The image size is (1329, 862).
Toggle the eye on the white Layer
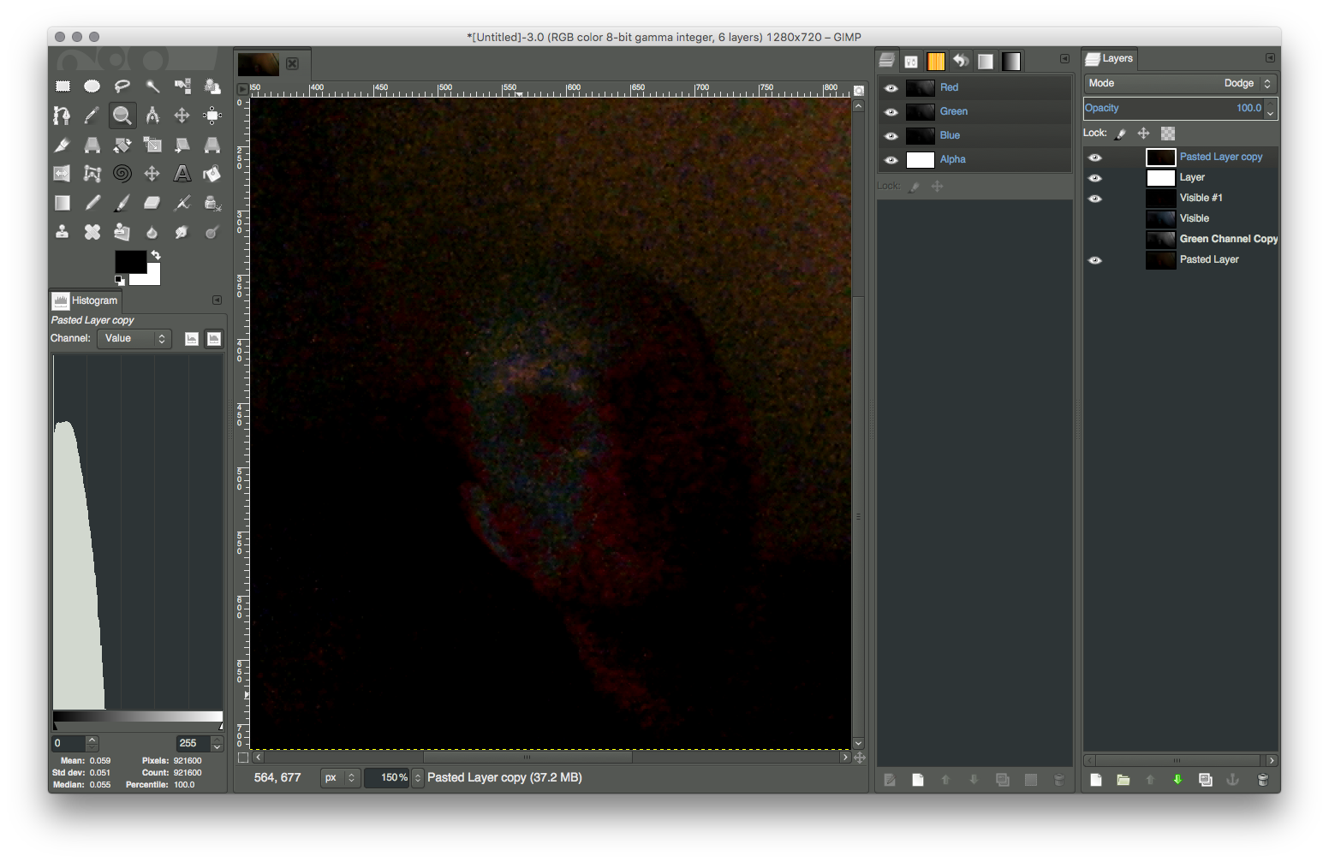[1095, 178]
